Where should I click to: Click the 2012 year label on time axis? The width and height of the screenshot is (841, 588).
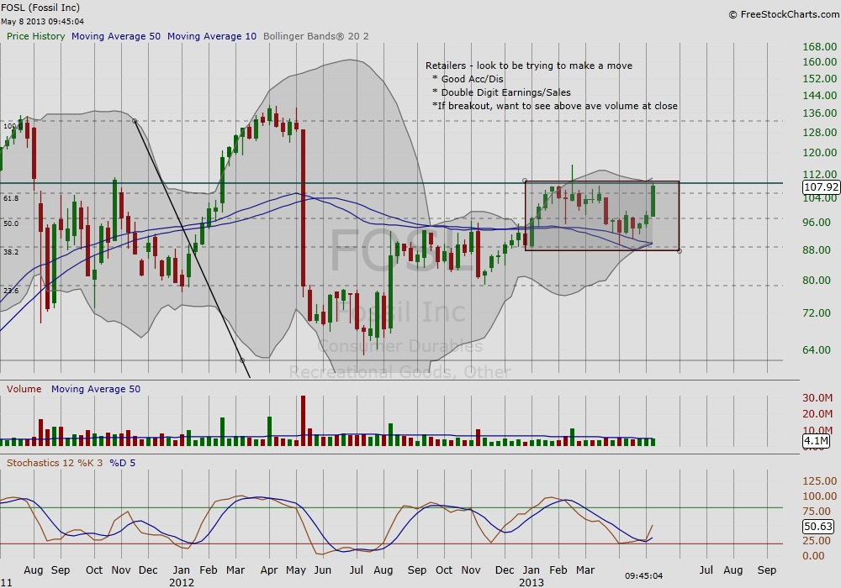click(x=182, y=582)
